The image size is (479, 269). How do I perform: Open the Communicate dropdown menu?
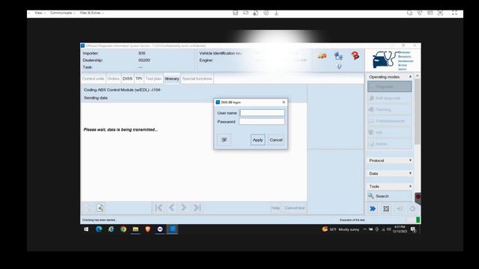[x=63, y=13]
